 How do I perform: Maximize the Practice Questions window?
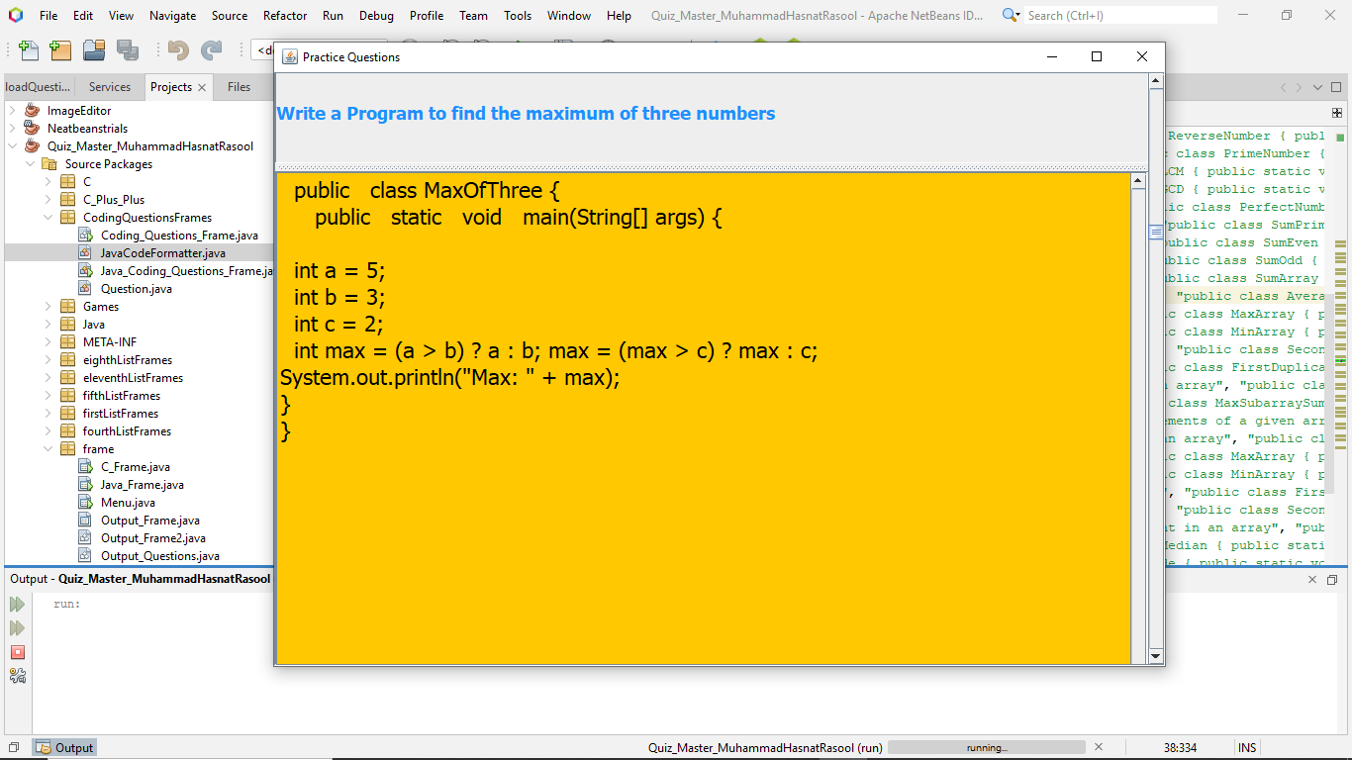[1097, 57]
